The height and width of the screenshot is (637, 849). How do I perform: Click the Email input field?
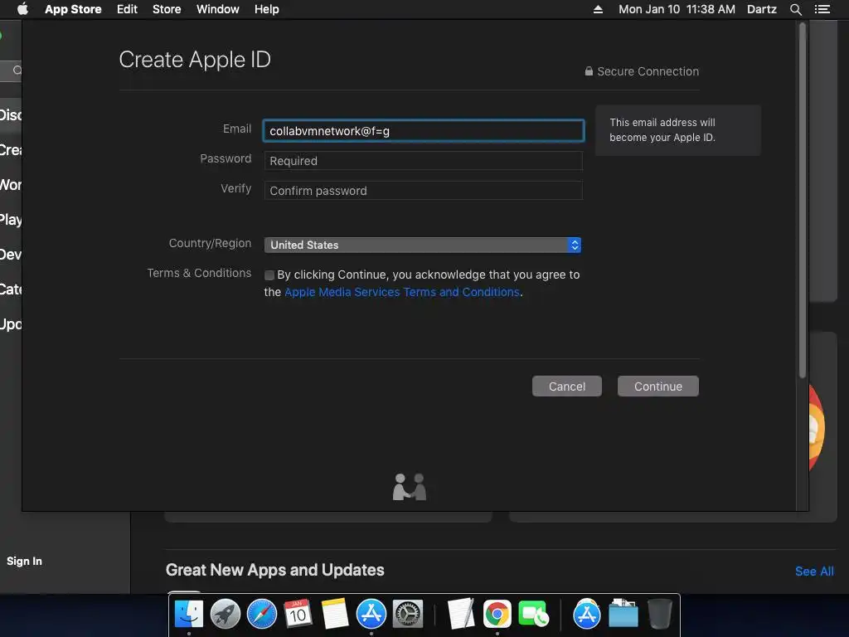[424, 130]
